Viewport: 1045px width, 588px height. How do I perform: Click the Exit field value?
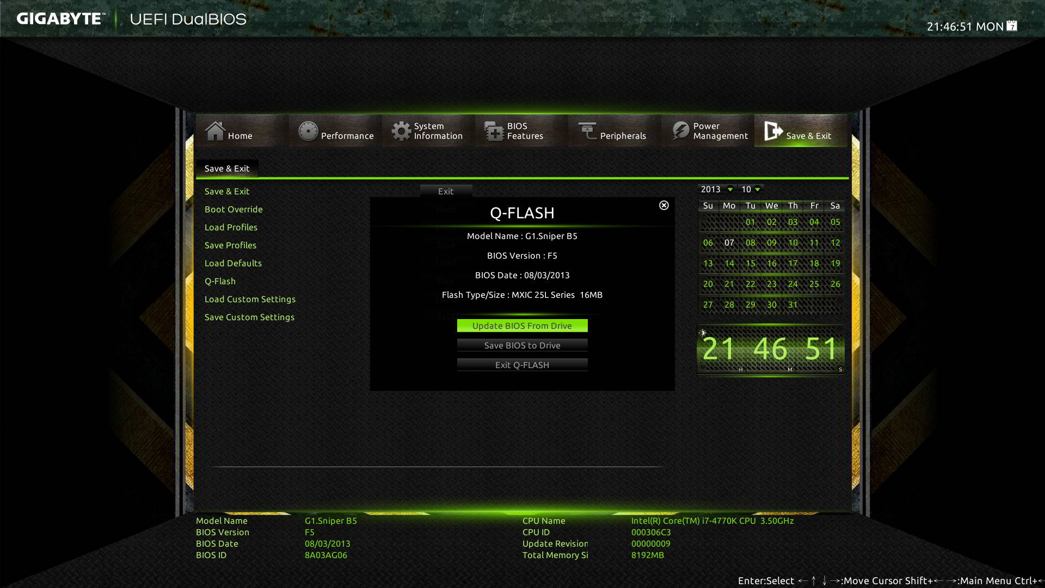[x=446, y=191]
